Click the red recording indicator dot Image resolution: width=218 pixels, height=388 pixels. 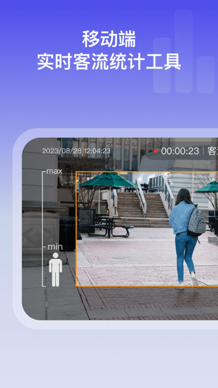[155, 151]
